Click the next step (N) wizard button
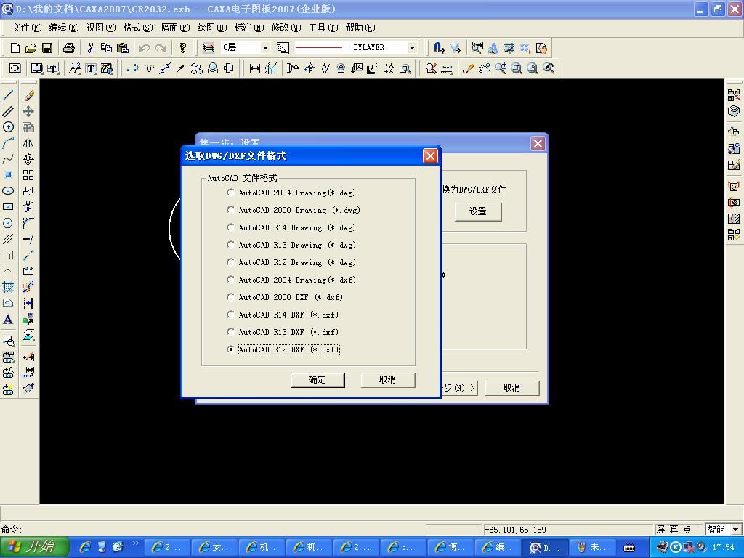Viewport: 744px width, 558px height. click(459, 388)
